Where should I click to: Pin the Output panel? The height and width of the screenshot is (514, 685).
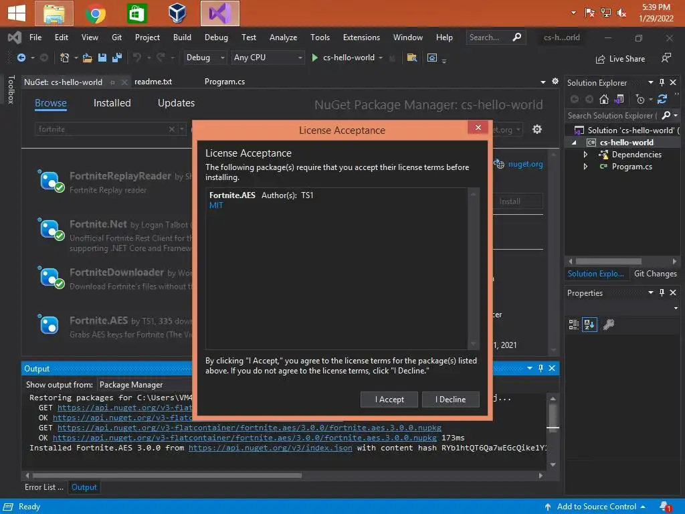coord(541,368)
